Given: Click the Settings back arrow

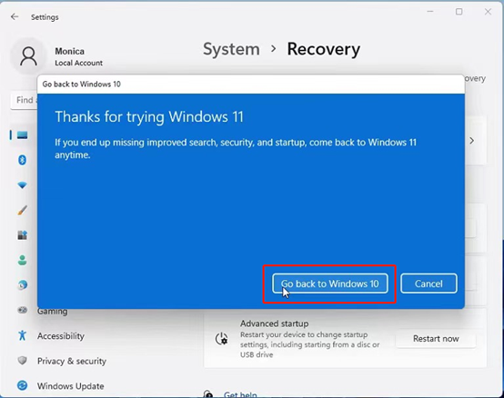Looking at the screenshot, I should [15, 16].
